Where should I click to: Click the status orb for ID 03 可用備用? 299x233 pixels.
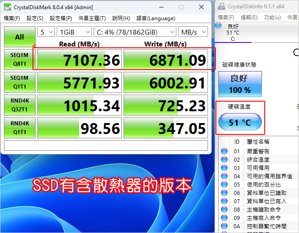(x=224, y=168)
